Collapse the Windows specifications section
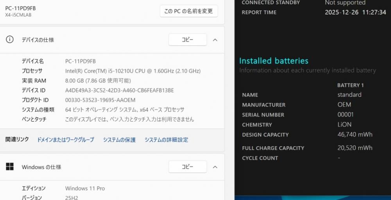Screen dimensions: 391x200 (x=215, y=167)
